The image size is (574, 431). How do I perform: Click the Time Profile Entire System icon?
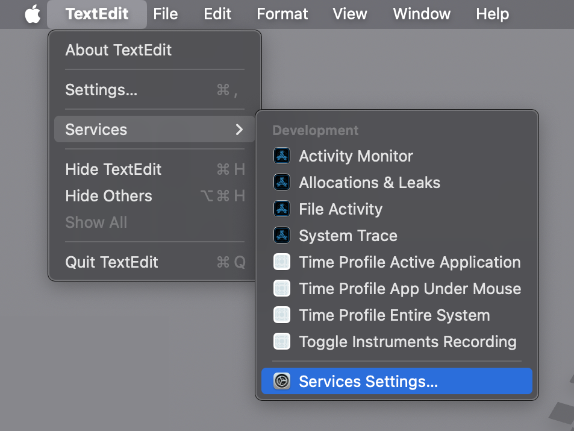pos(281,315)
